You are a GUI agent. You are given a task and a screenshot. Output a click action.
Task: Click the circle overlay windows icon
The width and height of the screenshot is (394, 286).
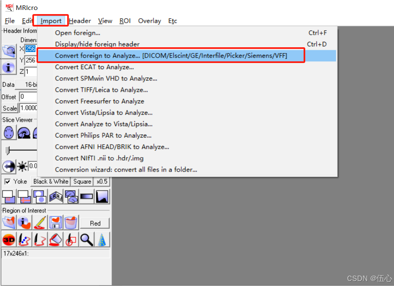pos(40,196)
